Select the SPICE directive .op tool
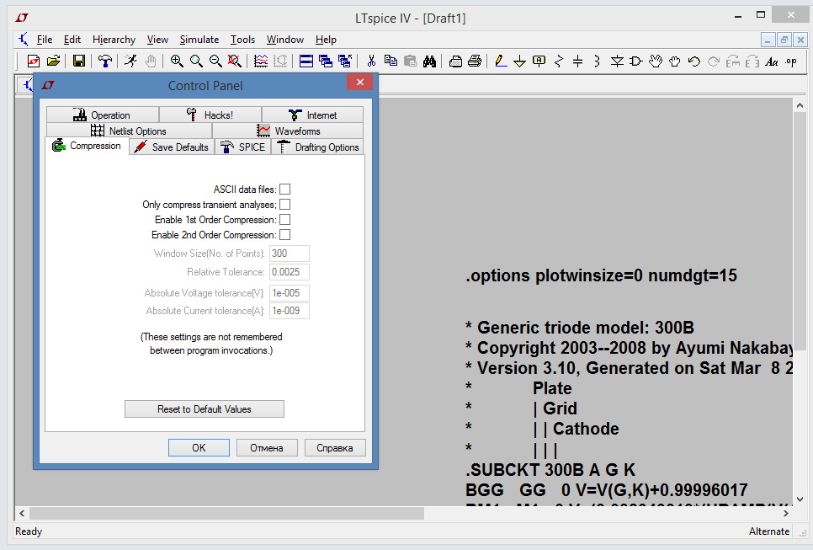 pyautogui.click(x=790, y=61)
